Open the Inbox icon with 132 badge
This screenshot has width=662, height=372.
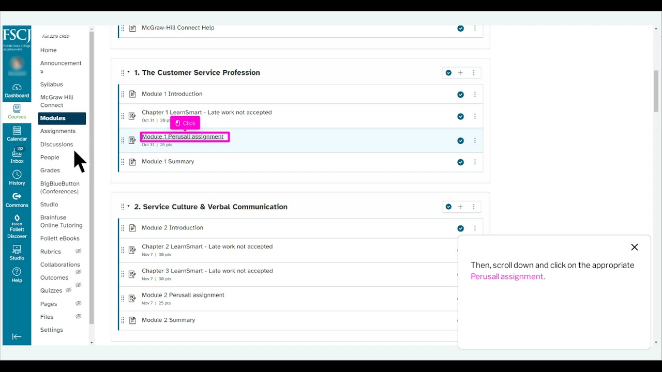click(x=17, y=155)
